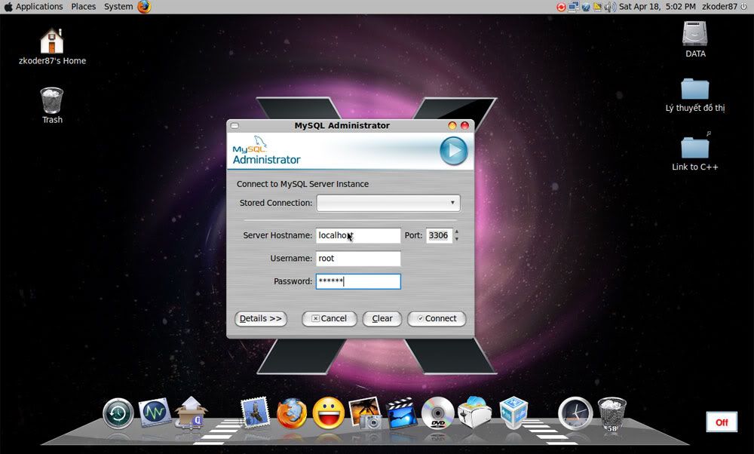Open the Stored Connection dropdown
The width and height of the screenshot is (754, 454).
click(388, 203)
